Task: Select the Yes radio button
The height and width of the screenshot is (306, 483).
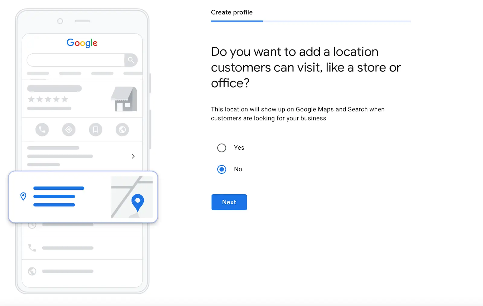Action: click(x=222, y=148)
